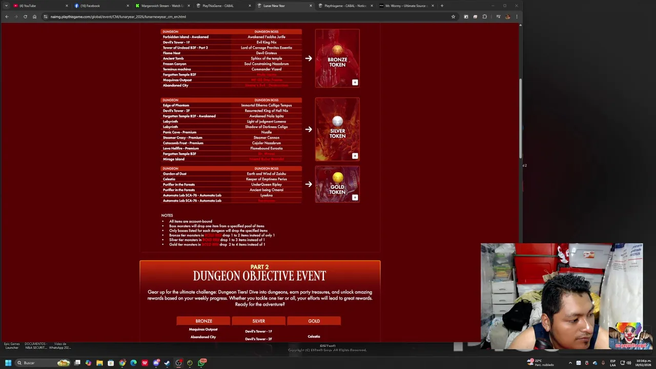Image resolution: width=656 pixels, height=369 pixels.
Task: Open a new browser tab
Action: click(x=442, y=6)
